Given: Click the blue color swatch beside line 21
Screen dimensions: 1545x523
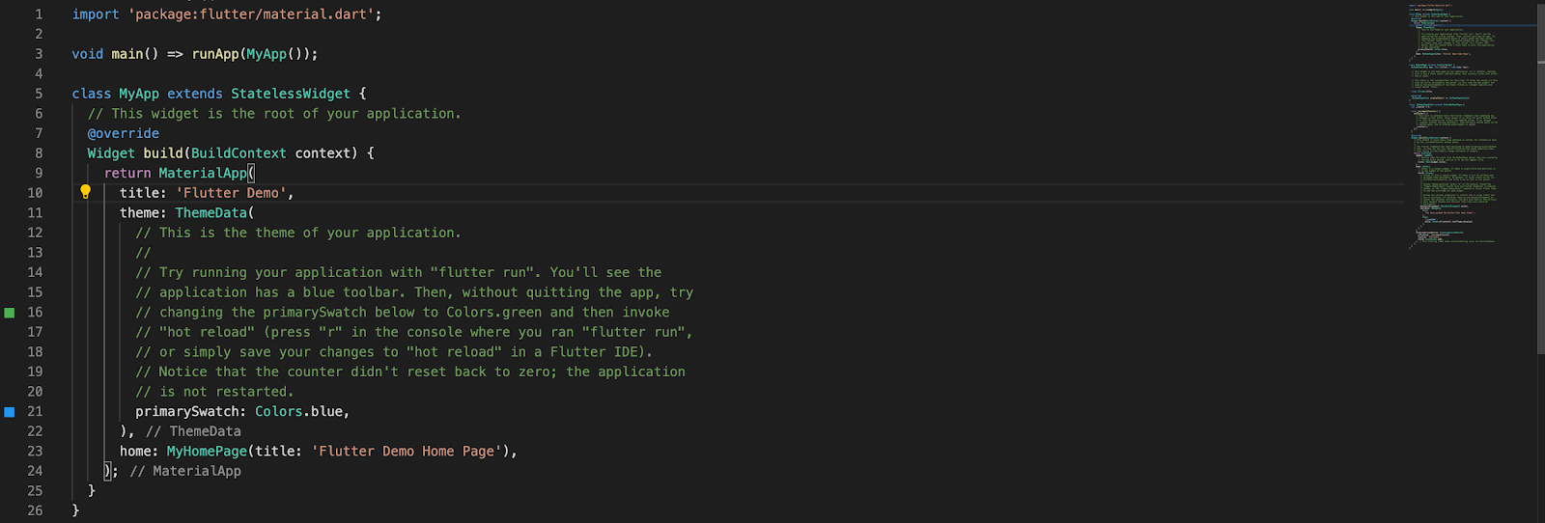Looking at the screenshot, I should pos(10,412).
